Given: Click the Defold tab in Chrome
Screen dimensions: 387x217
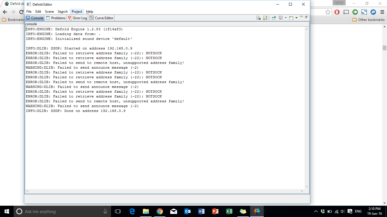Looking at the screenshot, I should pos(14,4).
